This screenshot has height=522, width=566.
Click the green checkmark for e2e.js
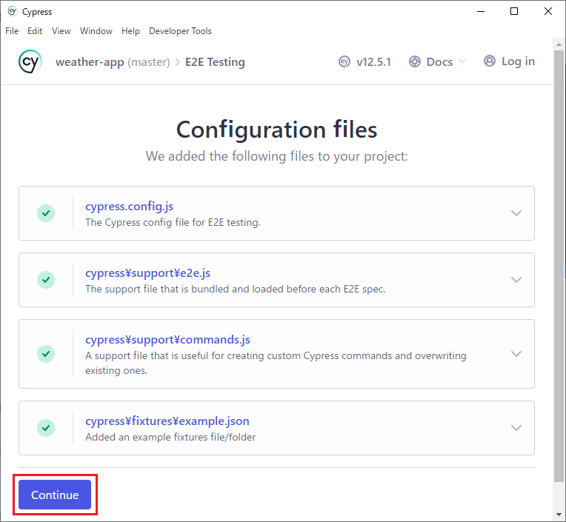[x=46, y=280]
